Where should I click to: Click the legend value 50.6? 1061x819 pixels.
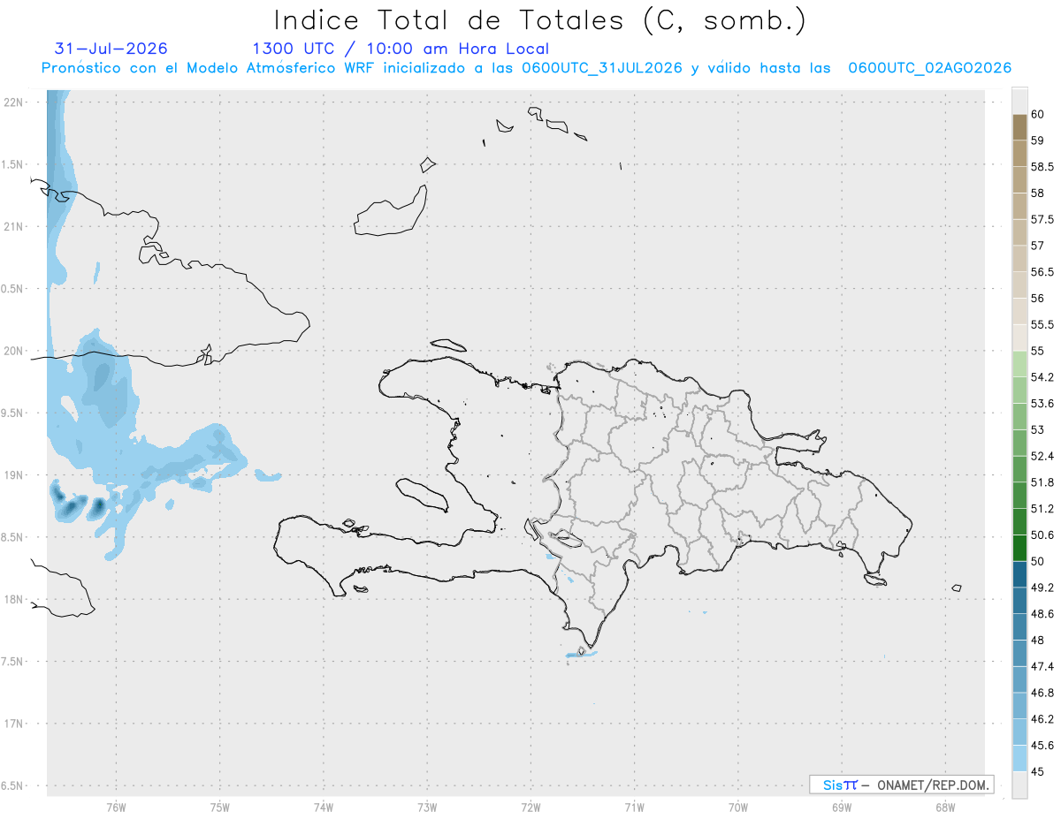click(x=1042, y=535)
